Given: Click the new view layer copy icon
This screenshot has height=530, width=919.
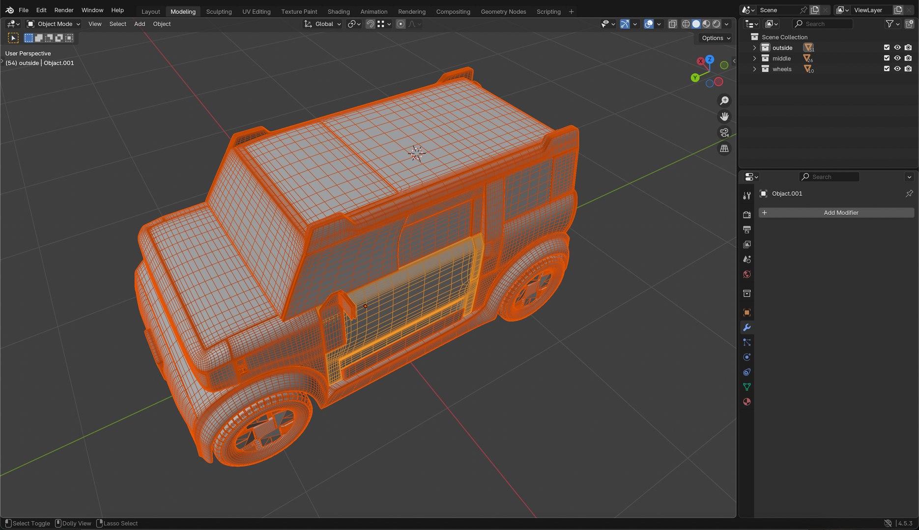Looking at the screenshot, I should [898, 10].
